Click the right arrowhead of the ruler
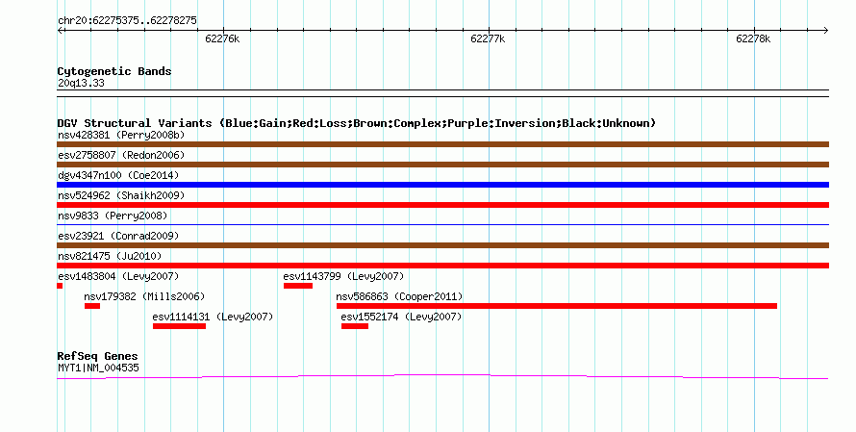856x432 pixels. (x=825, y=30)
